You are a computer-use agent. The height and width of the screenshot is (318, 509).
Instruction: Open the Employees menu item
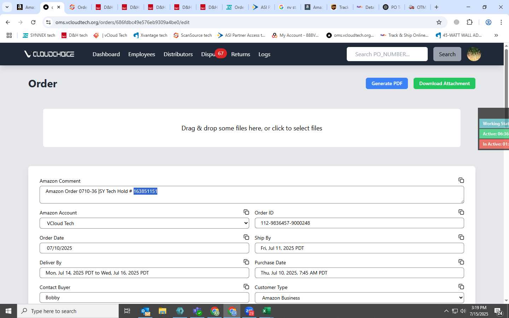[x=142, y=54]
